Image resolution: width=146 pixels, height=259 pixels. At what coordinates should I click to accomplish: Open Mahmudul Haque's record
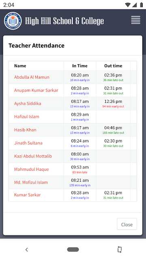(x=32, y=169)
